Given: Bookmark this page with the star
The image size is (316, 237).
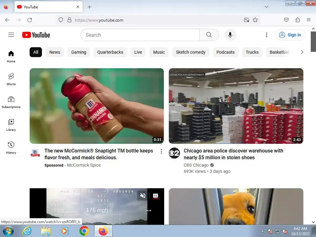Looking at the screenshot, I should tap(255, 20).
